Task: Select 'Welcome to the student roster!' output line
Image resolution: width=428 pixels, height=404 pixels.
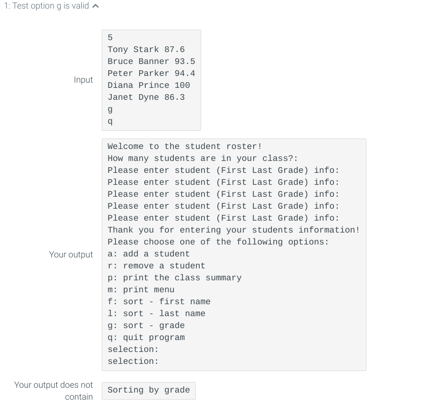Action: click(184, 146)
